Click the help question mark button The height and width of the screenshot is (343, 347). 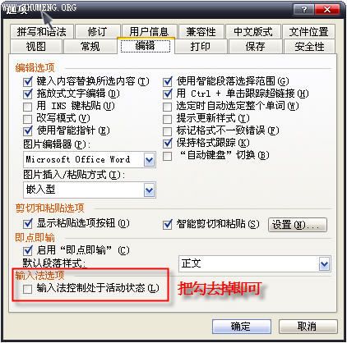[303, 10]
